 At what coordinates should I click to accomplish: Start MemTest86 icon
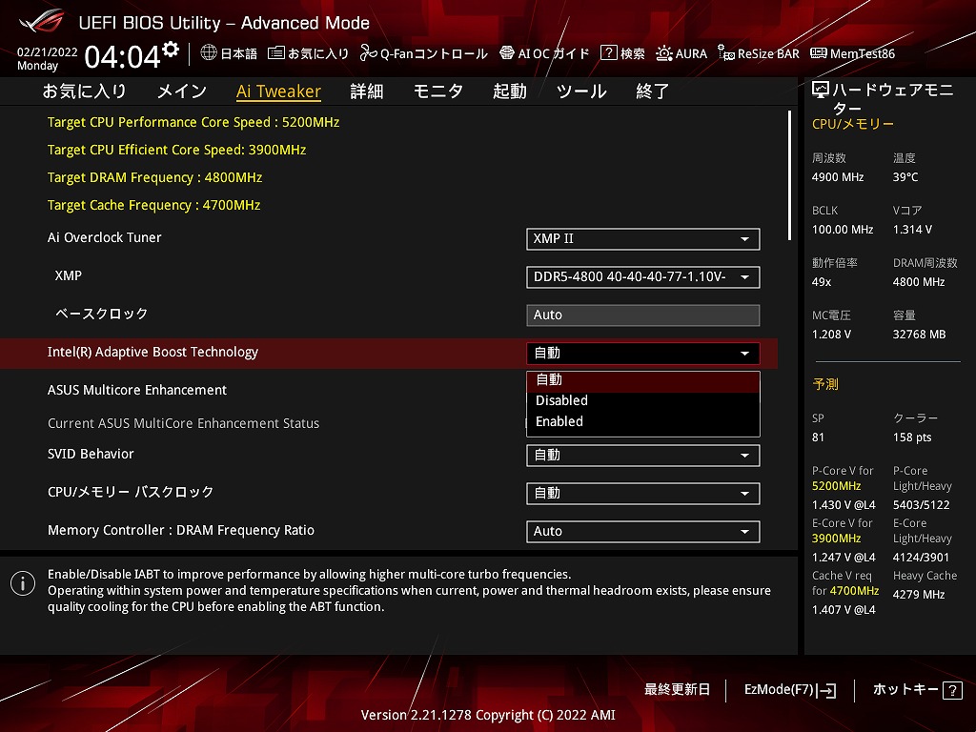click(x=819, y=53)
